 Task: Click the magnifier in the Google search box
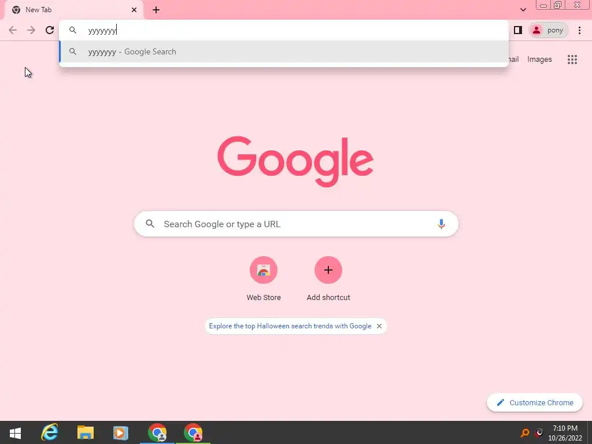[150, 224]
